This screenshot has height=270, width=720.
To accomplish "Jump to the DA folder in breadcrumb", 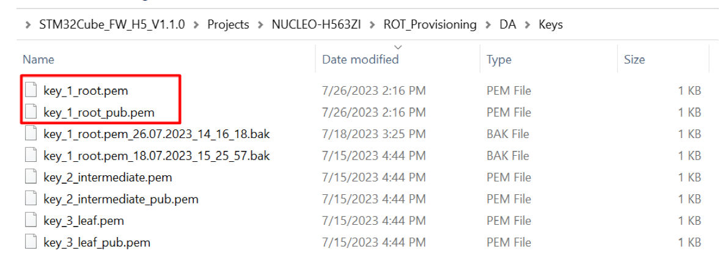I will [x=508, y=24].
